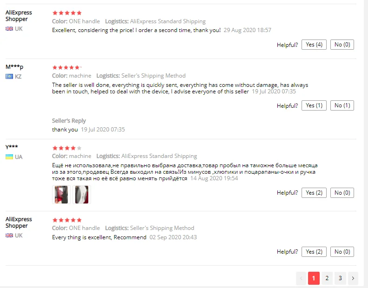Open first review photo thumbnail

(x=61, y=195)
